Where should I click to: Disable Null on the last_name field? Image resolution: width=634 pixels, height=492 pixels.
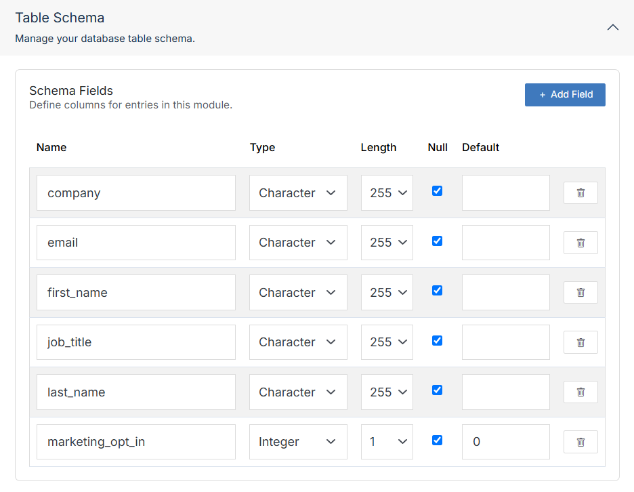pos(437,390)
